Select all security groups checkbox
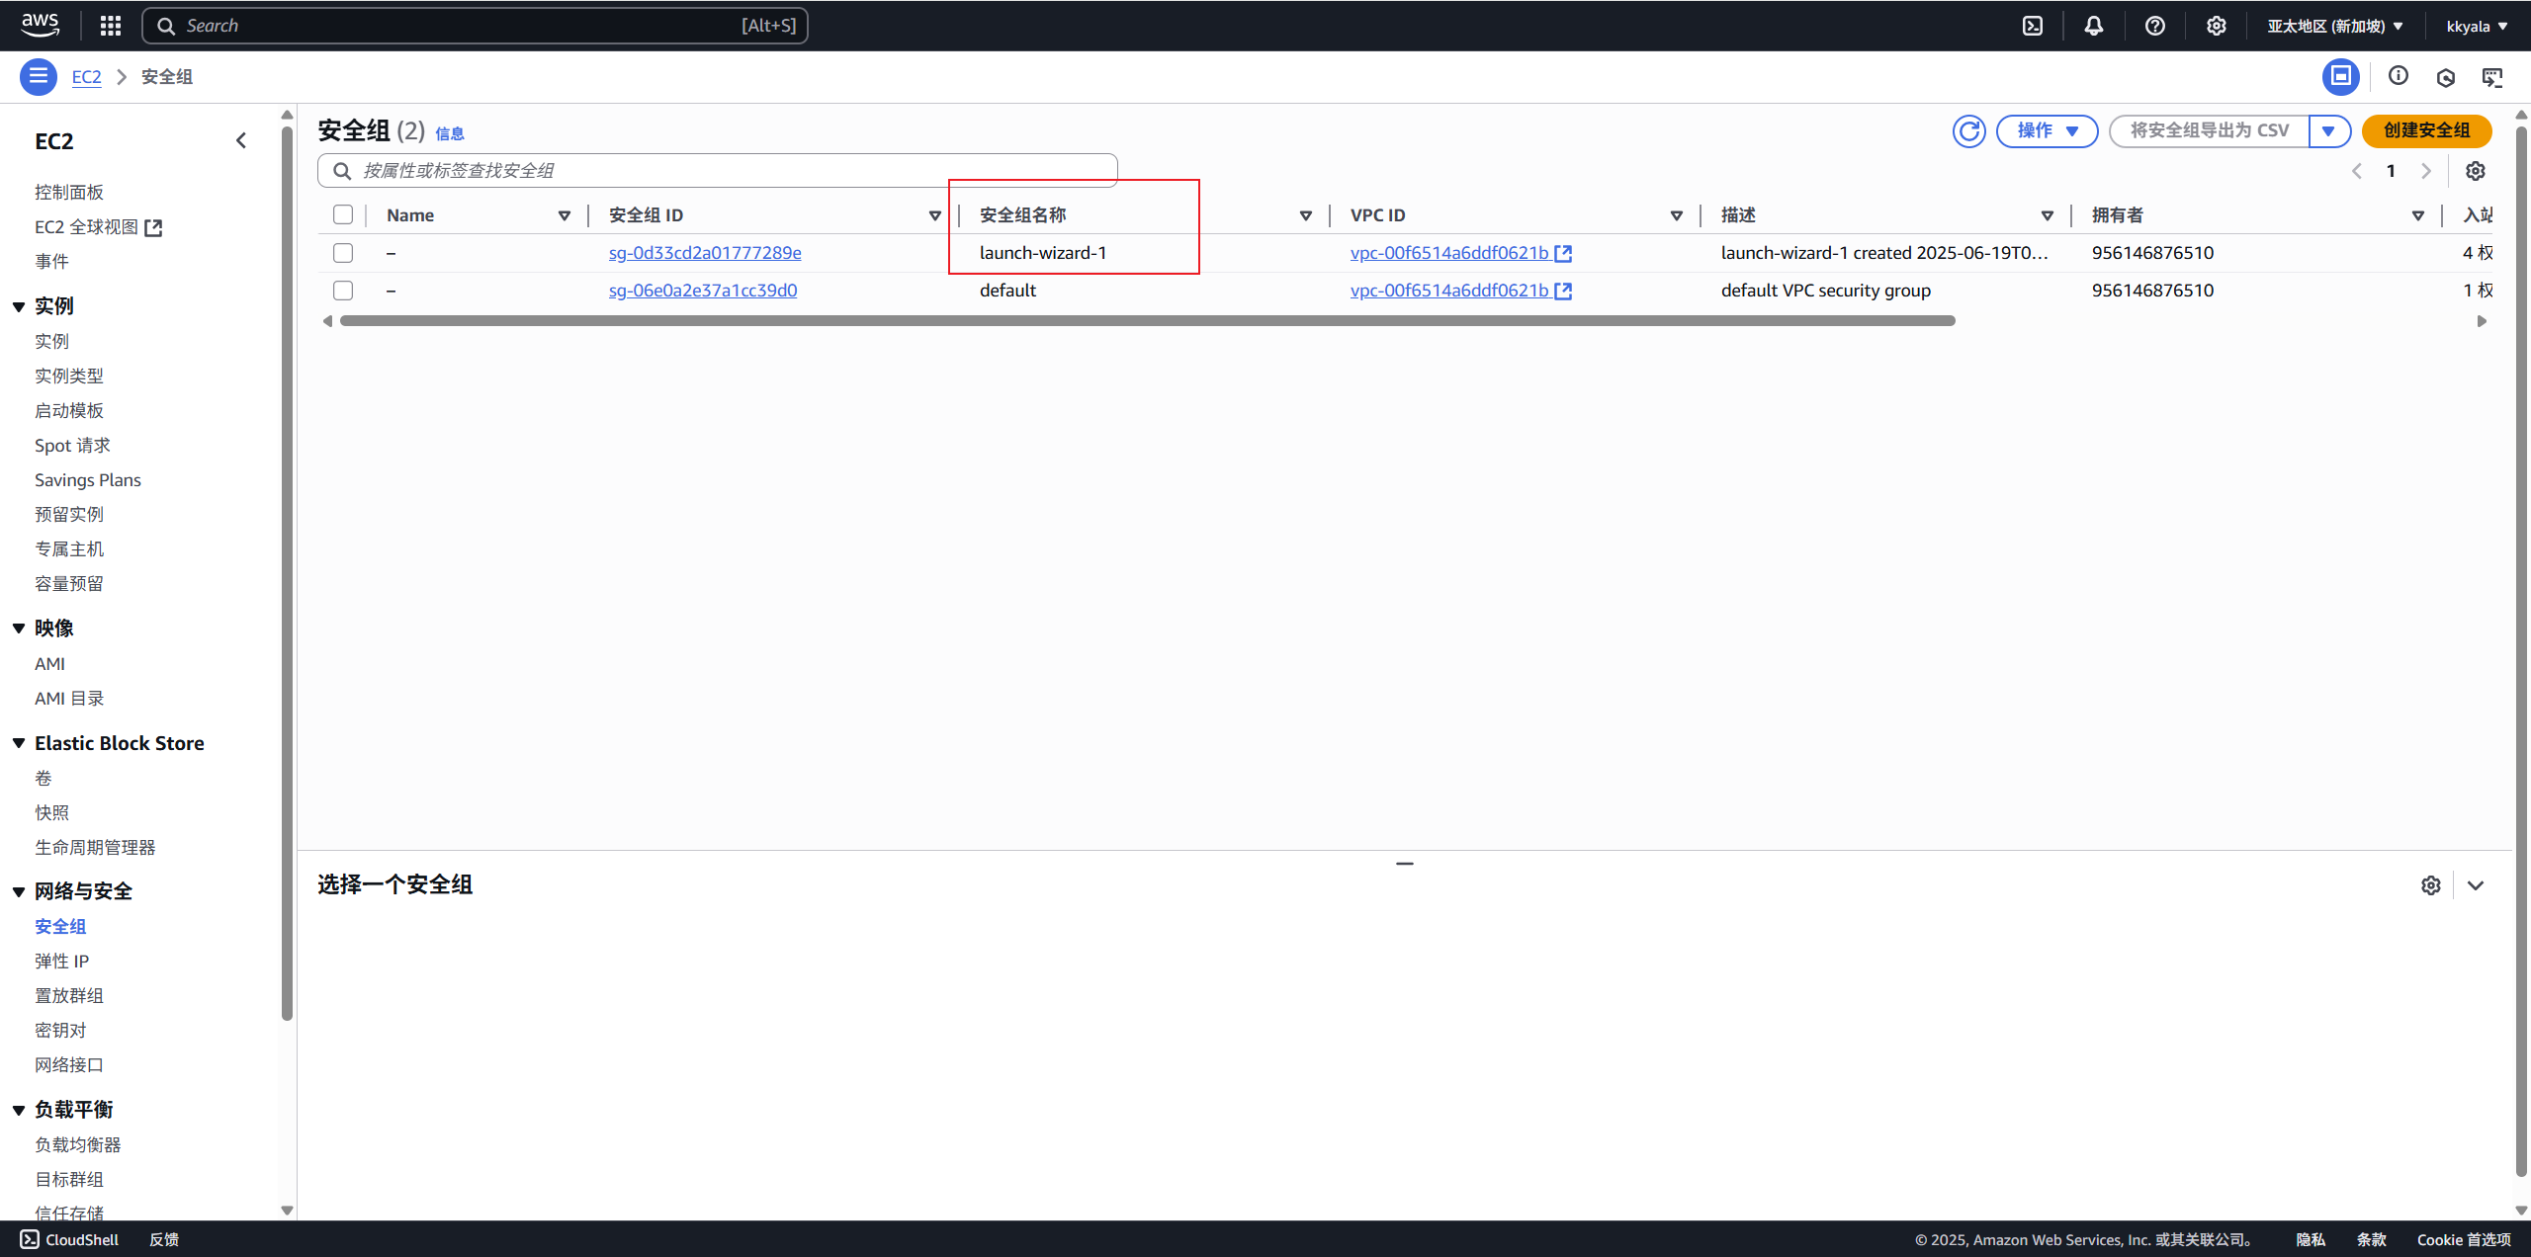 [343, 214]
